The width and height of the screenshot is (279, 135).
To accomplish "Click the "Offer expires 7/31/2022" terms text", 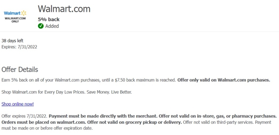I will [25, 116].
